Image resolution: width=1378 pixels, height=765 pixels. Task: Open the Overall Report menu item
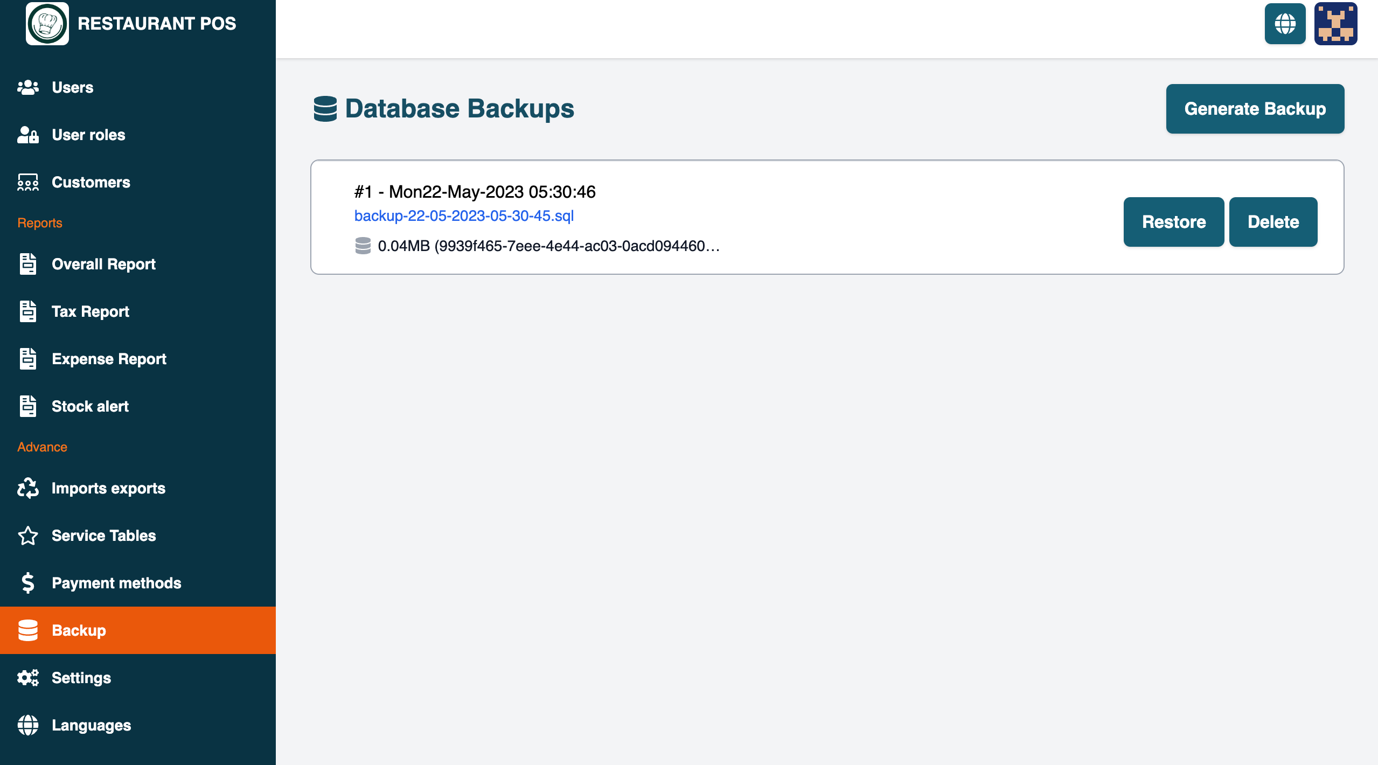[x=103, y=264]
